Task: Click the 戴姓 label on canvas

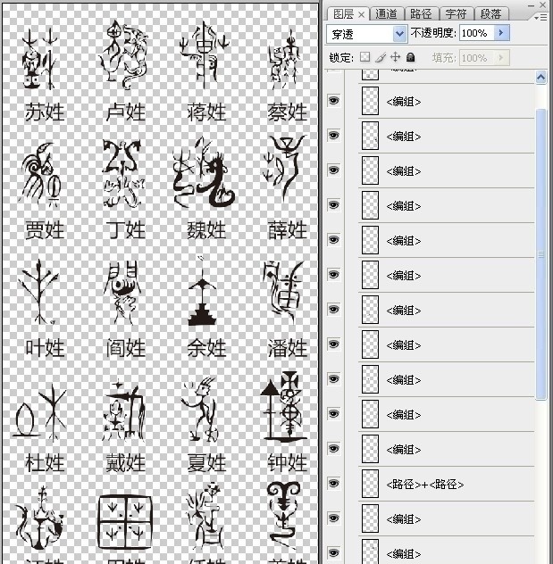Action: pos(126,463)
